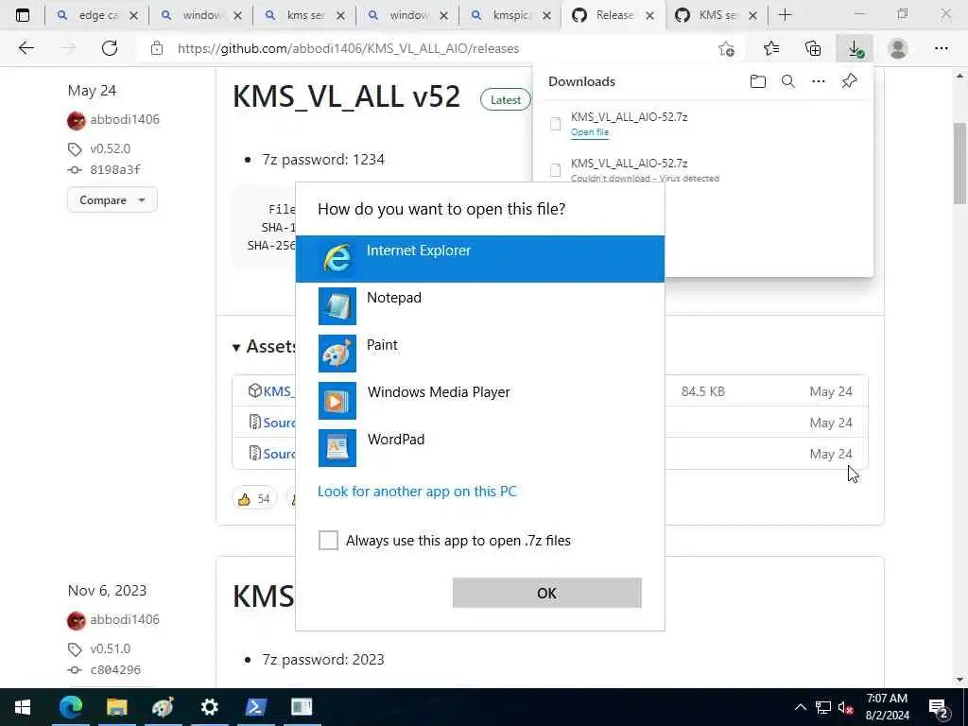Open the Windows Start menu
This screenshot has width=968, height=726.
click(x=23, y=707)
